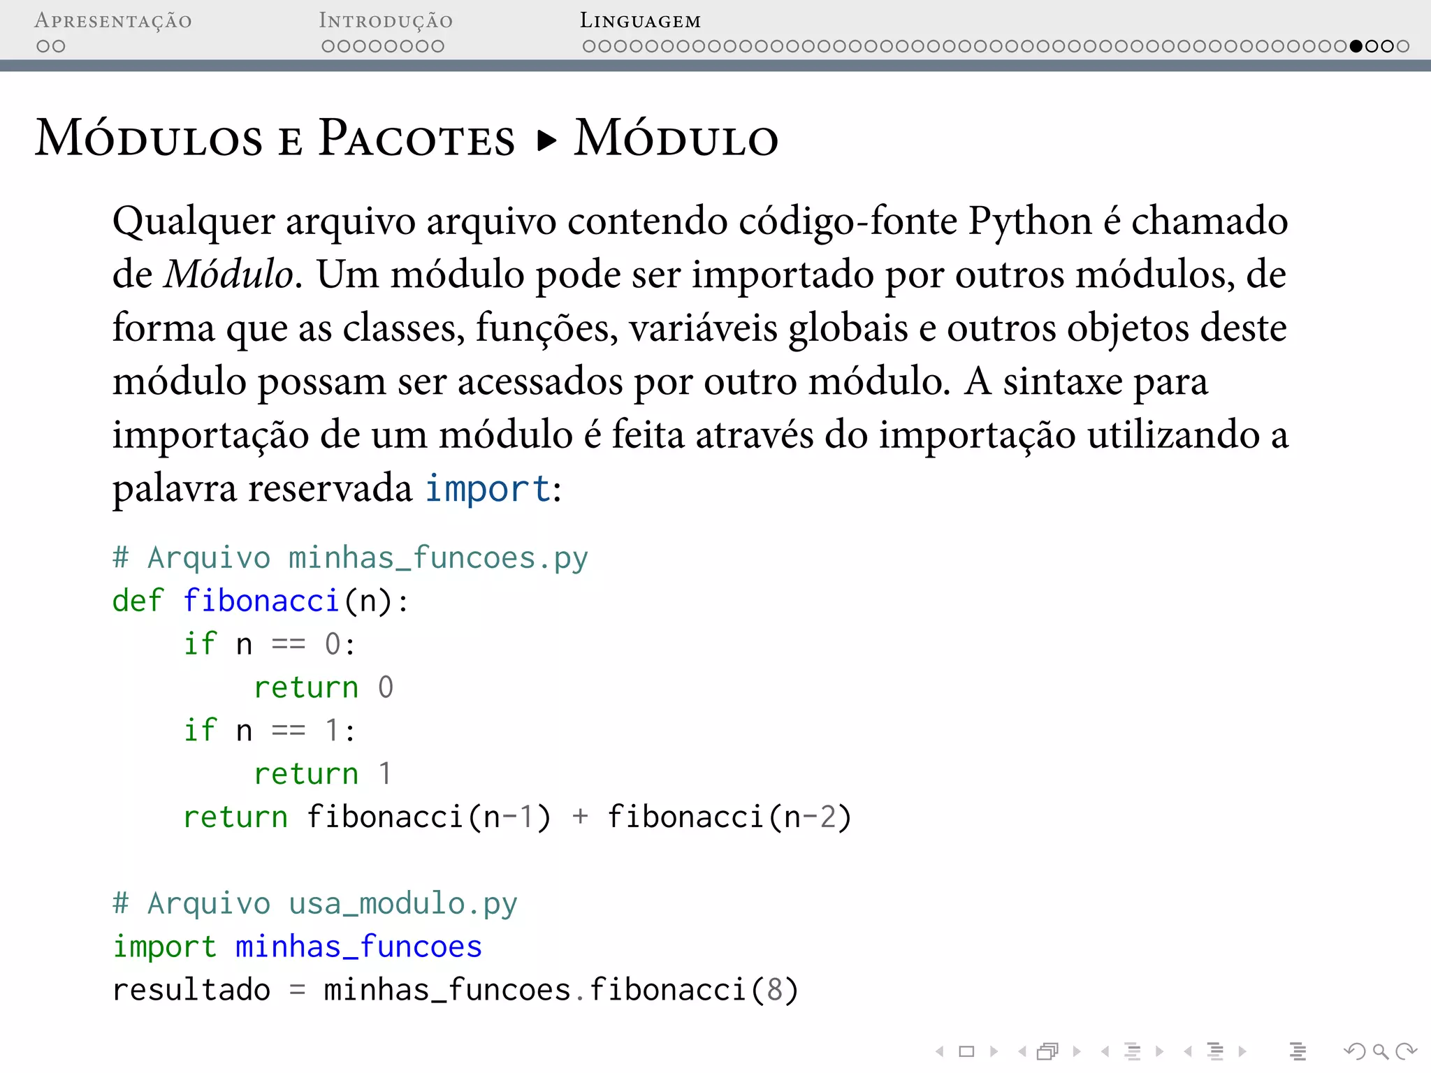
Task: Click the stacked frames navigation icon
Action: coord(1048,1051)
